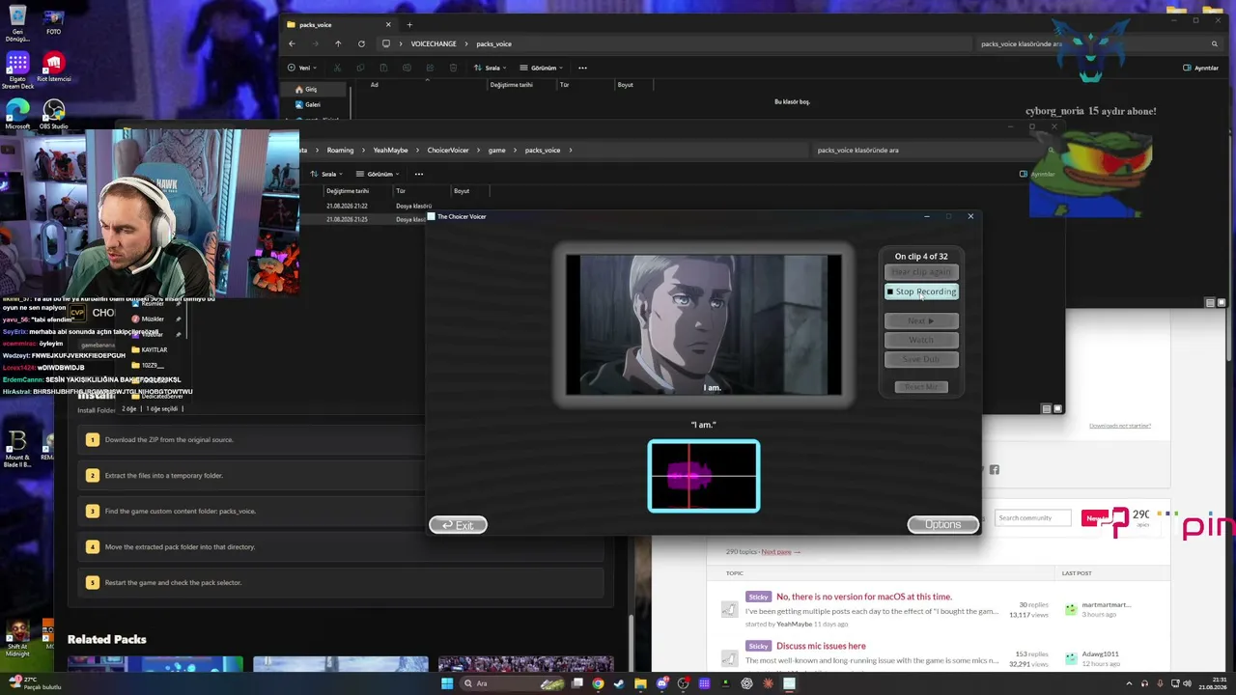This screenshot has height=695, width=1236.
Task: Open Discord from the taskbar
Action: [661, 683]
